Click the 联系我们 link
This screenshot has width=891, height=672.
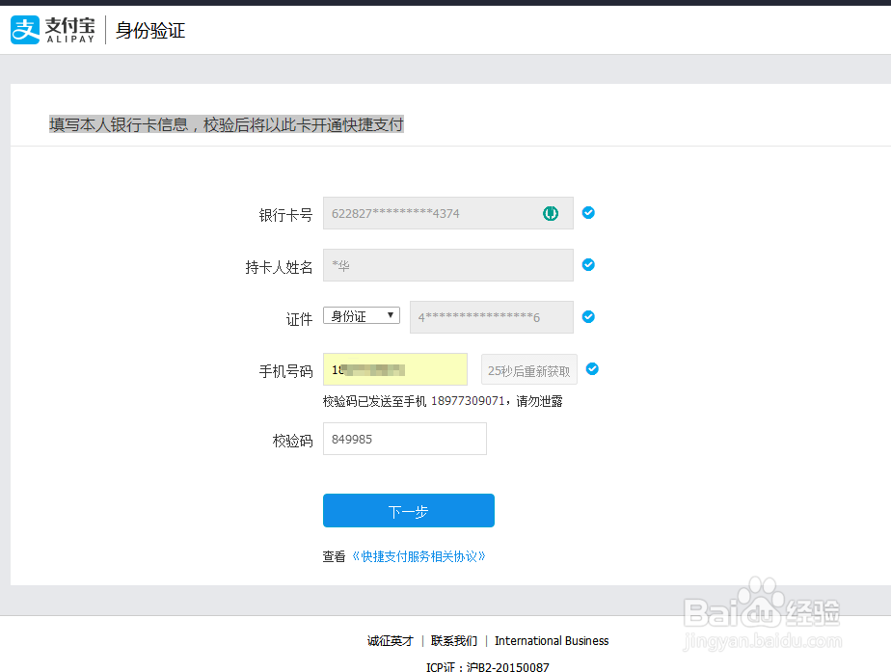[453, 640]
